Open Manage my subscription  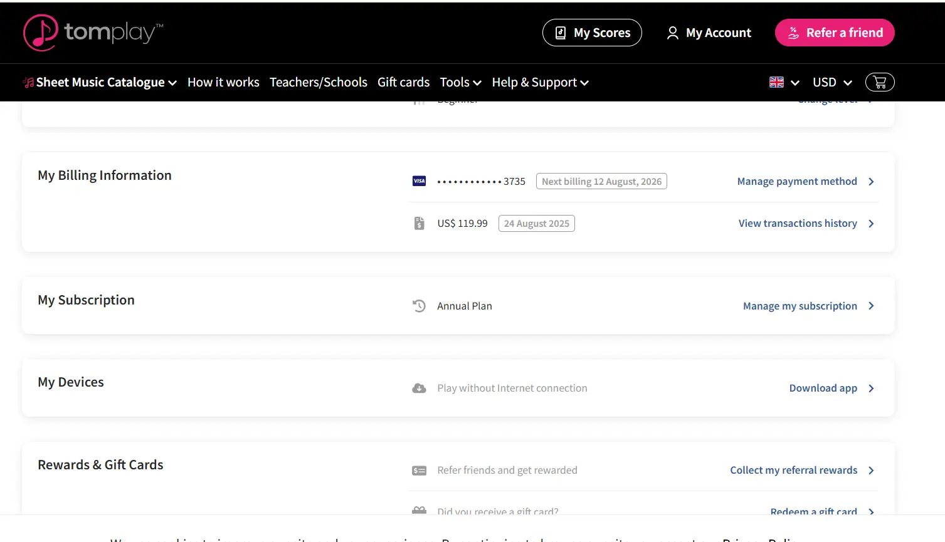tap(800, 306)
